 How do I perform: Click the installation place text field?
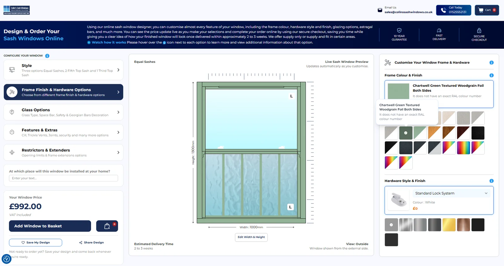pyautogui.click(x=63, y=178)
